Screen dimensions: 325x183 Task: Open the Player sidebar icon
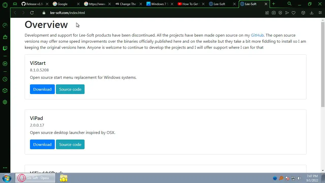[x=5, y=64]
